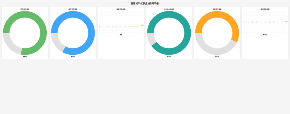Viewport: 290px width, 114px height.
Task: Click the noise index value 33
Action: (x=121, y=35)
